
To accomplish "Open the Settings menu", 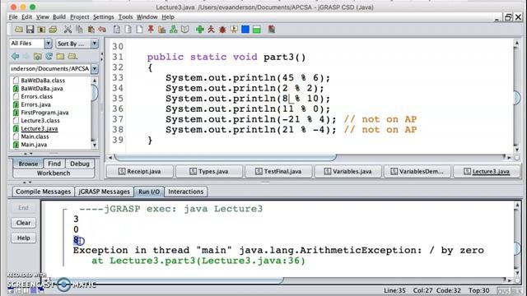I will click(x=104, y=16).
